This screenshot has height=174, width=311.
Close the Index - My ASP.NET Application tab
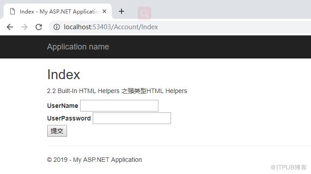[x=104, y=12]
